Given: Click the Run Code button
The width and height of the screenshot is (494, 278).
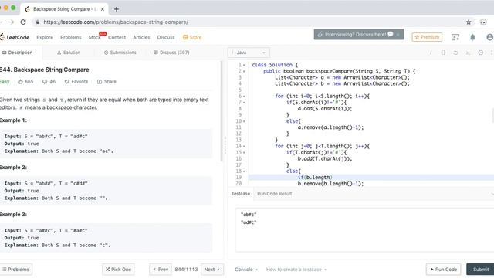Looking at the screenshot, I should point(443,270).
